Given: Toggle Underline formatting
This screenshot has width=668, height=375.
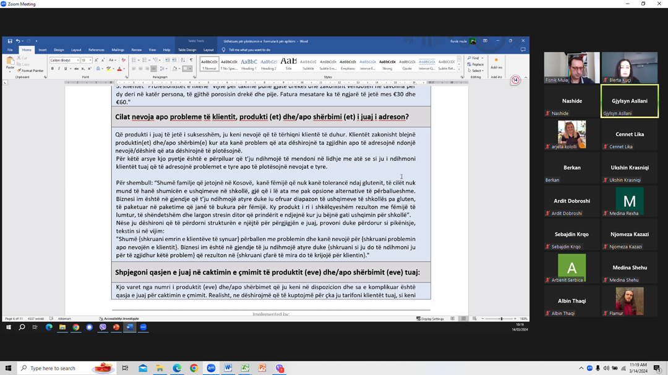Looking at the screenshot, I should point(65,69).
